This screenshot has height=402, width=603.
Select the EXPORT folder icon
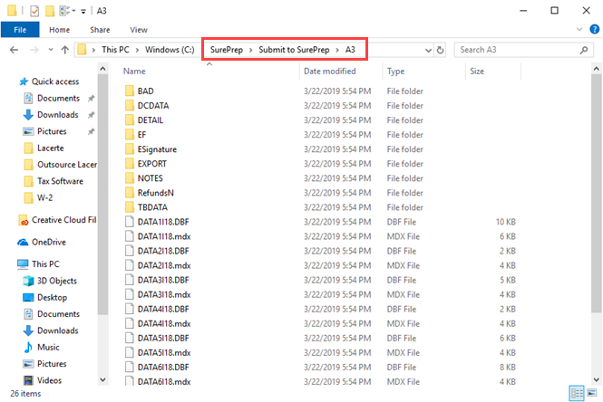130,164
